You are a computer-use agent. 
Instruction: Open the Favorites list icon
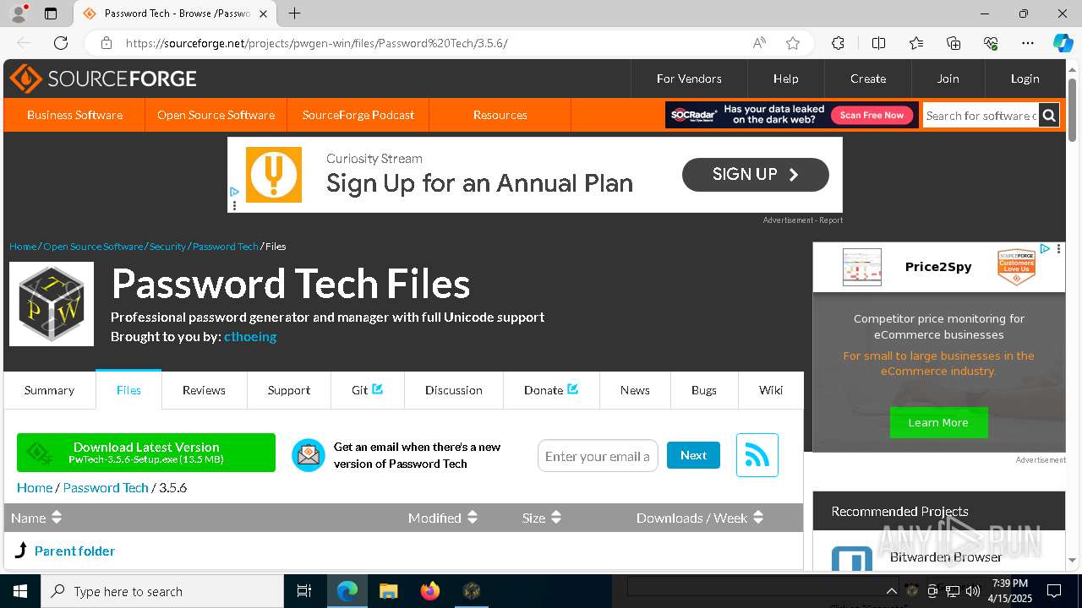916,43
